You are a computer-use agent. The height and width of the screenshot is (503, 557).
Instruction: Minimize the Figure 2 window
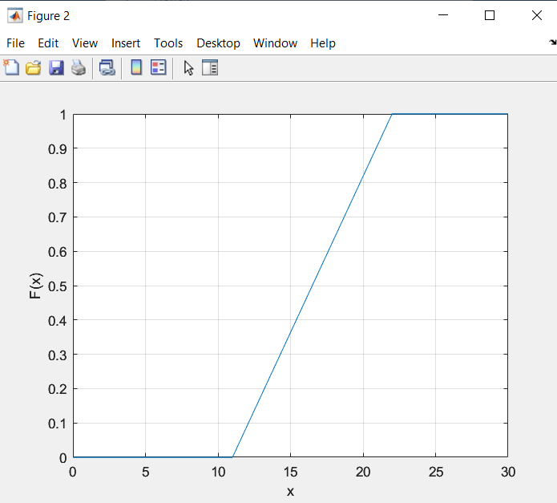(443, 15)
